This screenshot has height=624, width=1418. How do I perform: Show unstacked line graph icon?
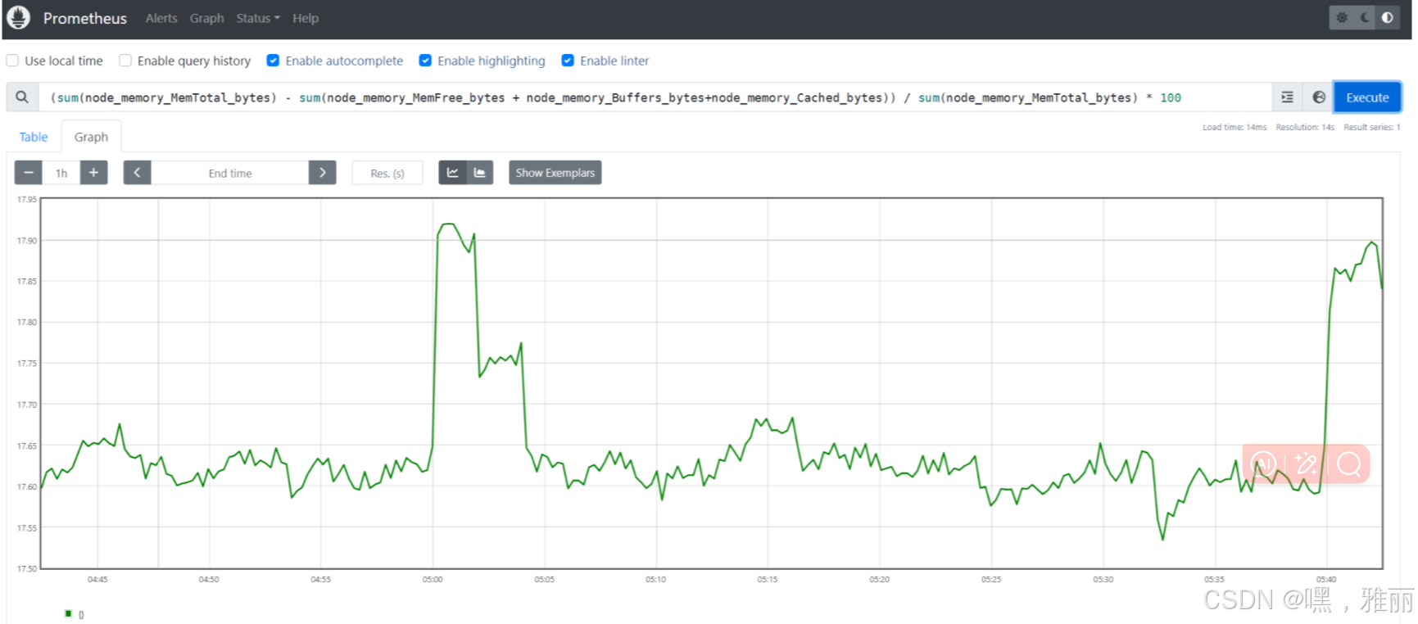pyautogui.click(x=452, y=173)
